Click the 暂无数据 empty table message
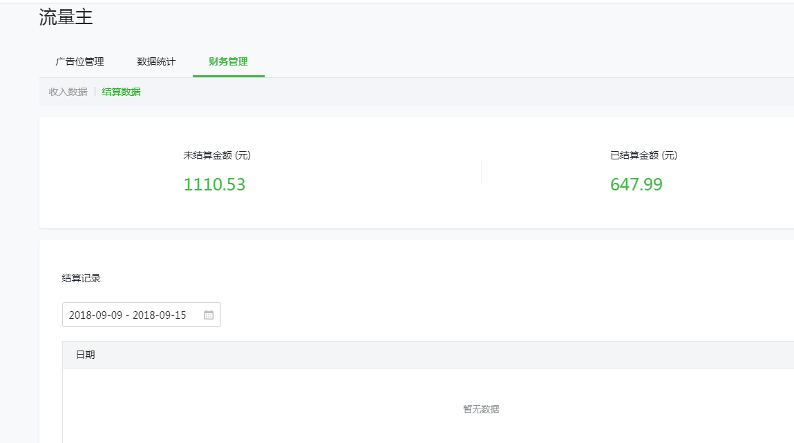The image size is (794, 443). [x=481, y=409]
